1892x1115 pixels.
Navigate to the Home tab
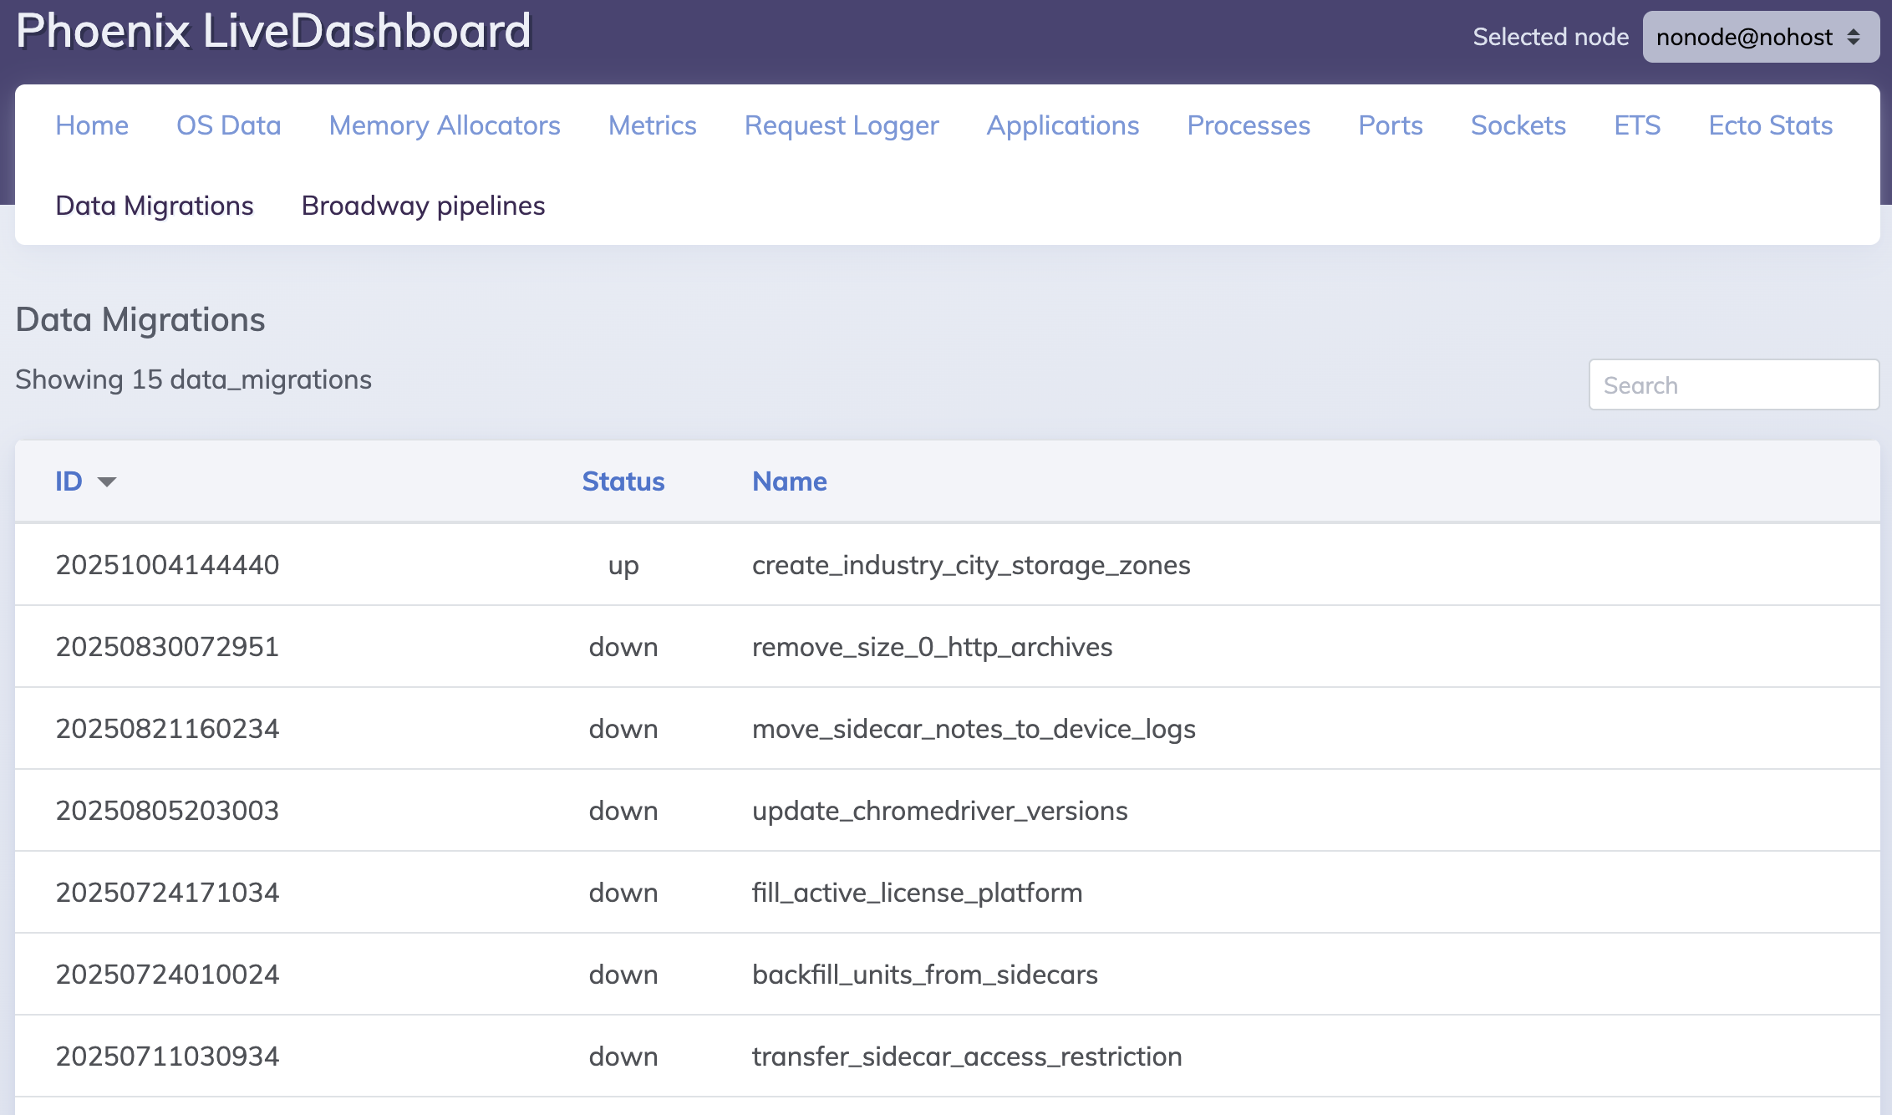pyautogui.click(x=92, y=125)
